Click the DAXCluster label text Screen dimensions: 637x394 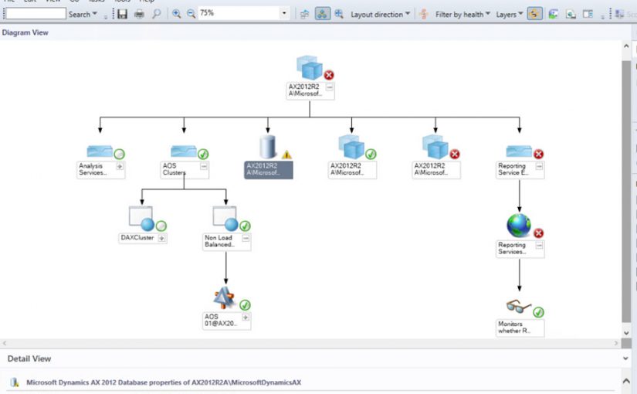coord(137,238)
